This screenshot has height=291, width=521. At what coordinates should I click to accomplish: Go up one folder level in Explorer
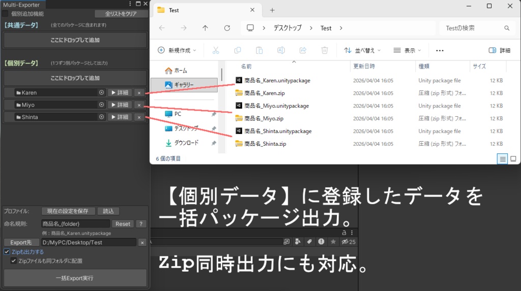click(x=206, y=28)
